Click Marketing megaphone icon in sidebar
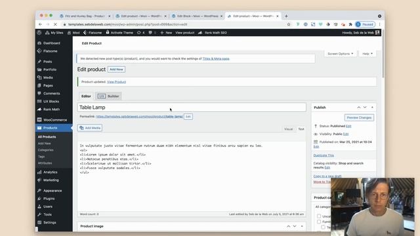 pyautogui.click(x=39, y=180)
